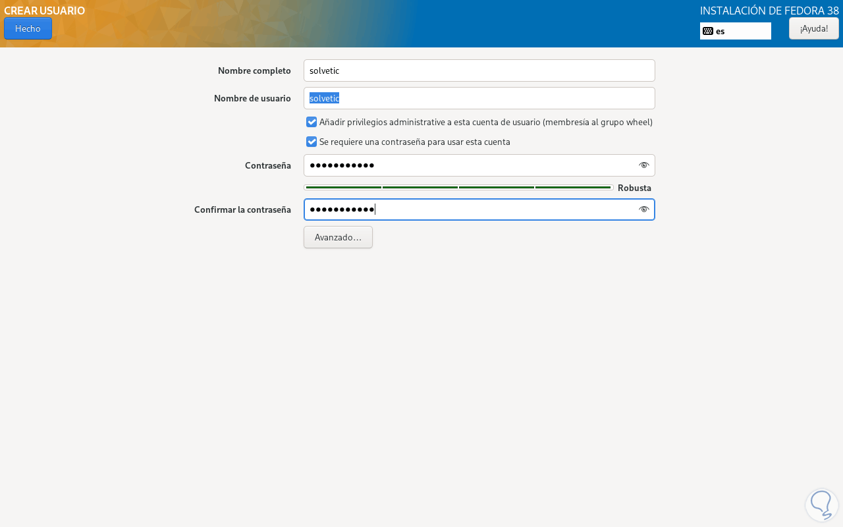
Task: Show password via Contraseña eye icon
Action: coord(643,165)
